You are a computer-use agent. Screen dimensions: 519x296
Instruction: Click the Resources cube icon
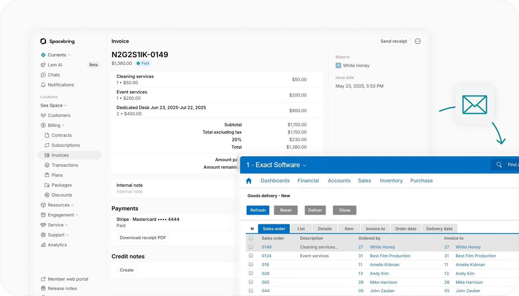(x=43, y=205)
